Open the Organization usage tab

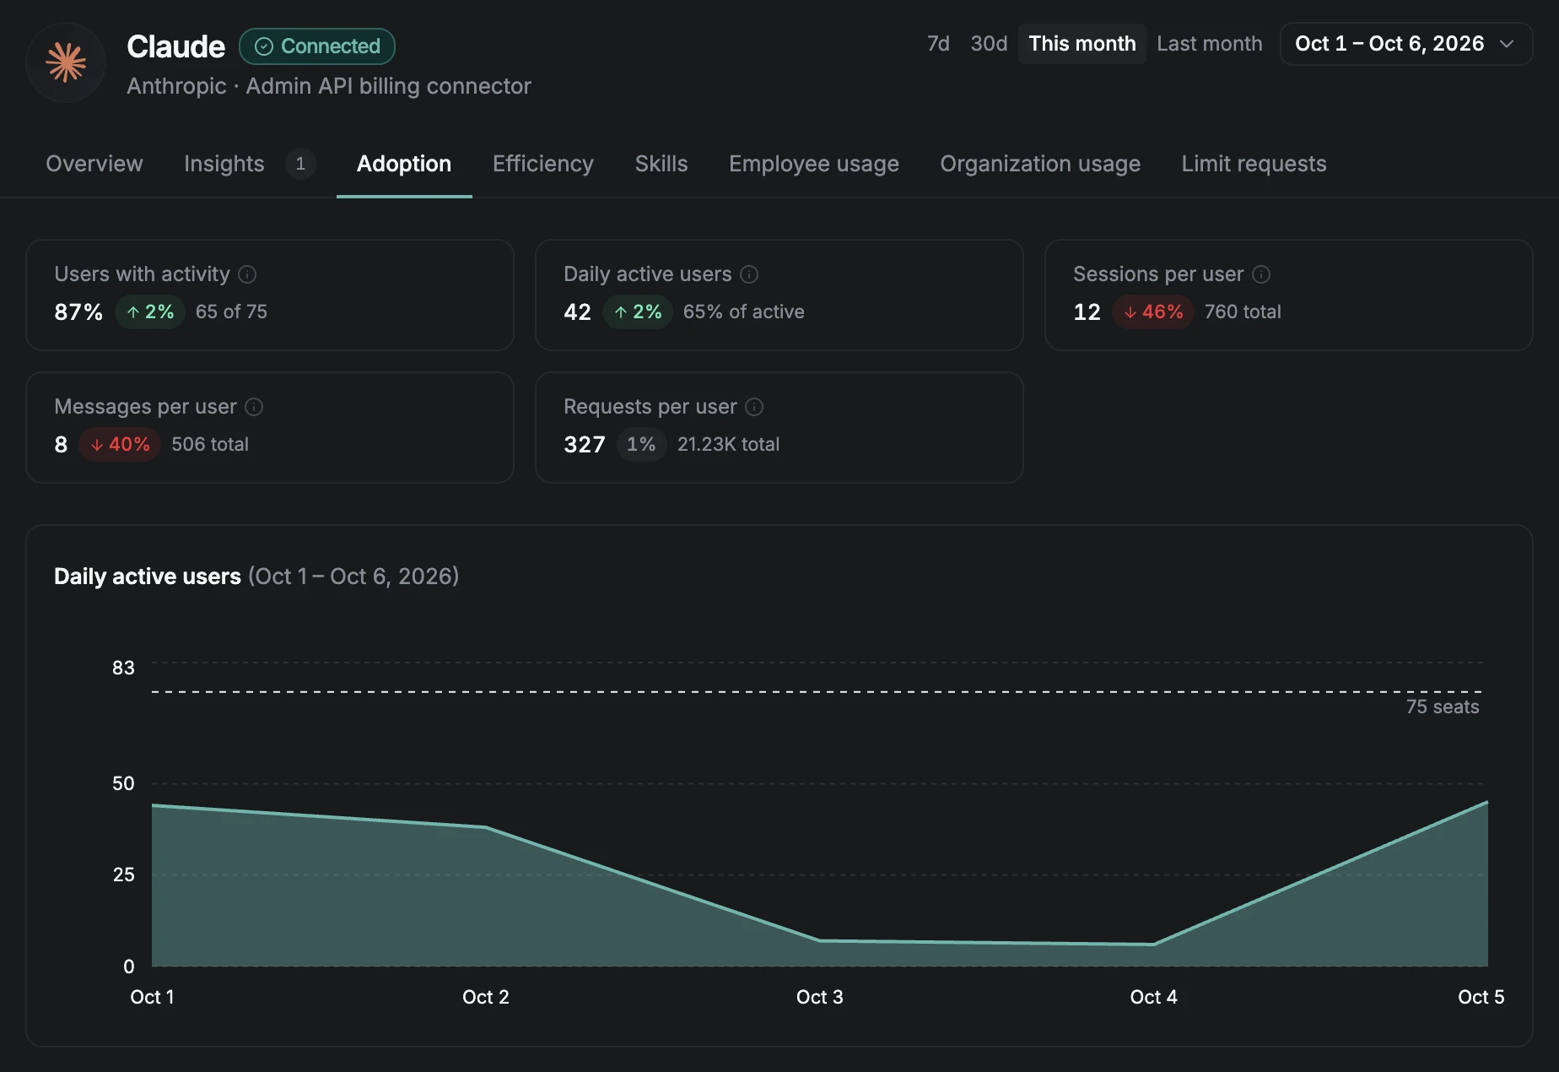click(x=1040, y=164)
